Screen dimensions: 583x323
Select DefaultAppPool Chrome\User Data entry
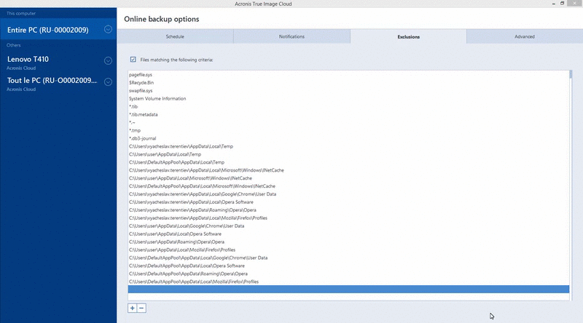point(348,258)
